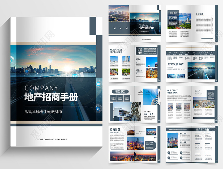The width and height of the screenshot is (223, 169).
Task: Click the 企业发展历程 heading
Action: pos(175,64)
